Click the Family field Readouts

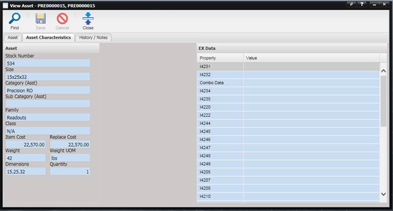click(x=47, y=117)
